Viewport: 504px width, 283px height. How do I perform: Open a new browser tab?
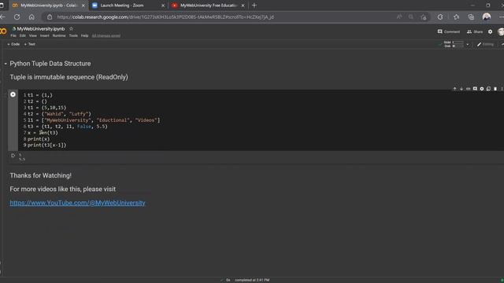(254, 6)
